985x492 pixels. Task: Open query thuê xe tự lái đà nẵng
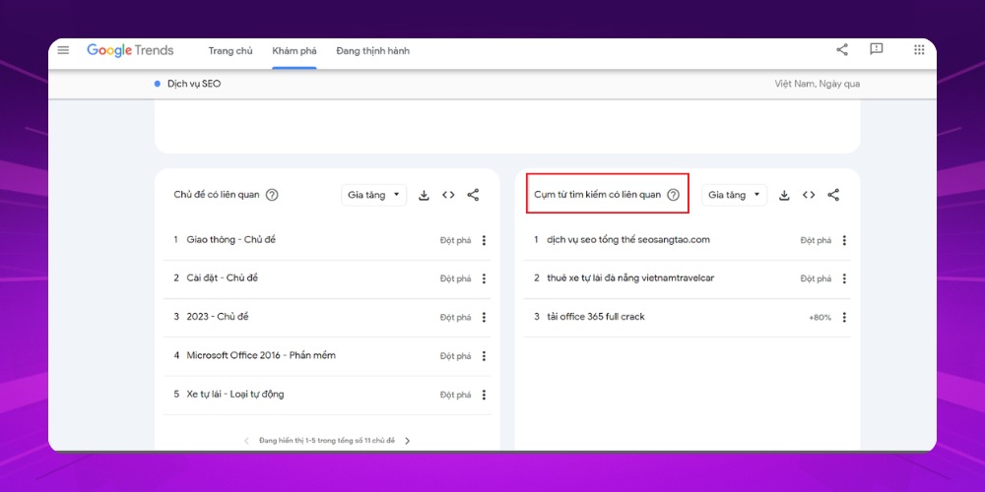(630, 278)
